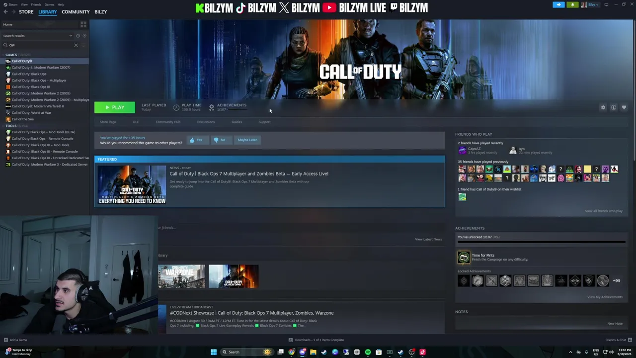The width and height of the screenshot is (636, 358).
Task: Open the grid view icon beside Home
Action: (x=83, y=24)
